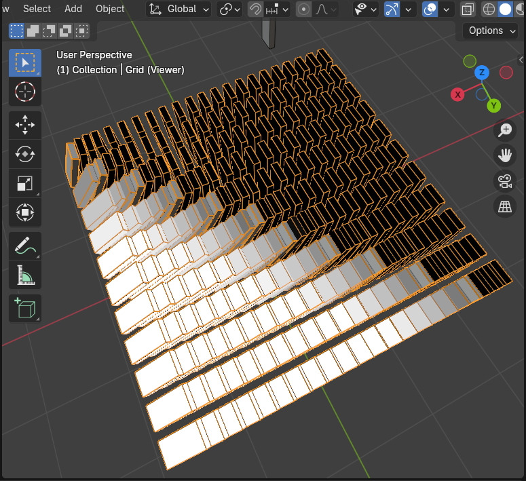The height and width of the screenshot is (481, 526).
Task: Set selection mode to New
Action: point(16,31)
